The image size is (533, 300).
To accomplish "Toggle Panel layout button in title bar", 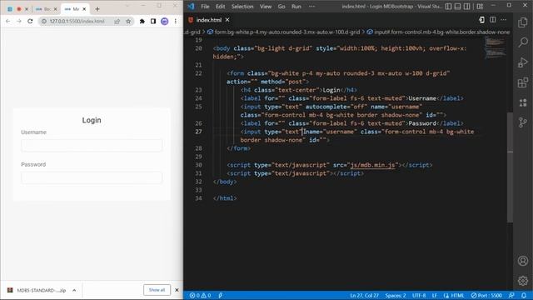I will coord(457,6).
